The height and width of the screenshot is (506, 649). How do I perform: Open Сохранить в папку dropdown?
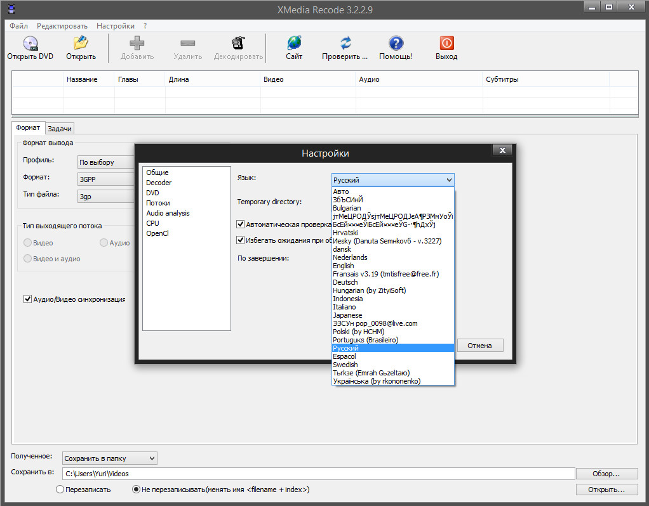(110, 458)
